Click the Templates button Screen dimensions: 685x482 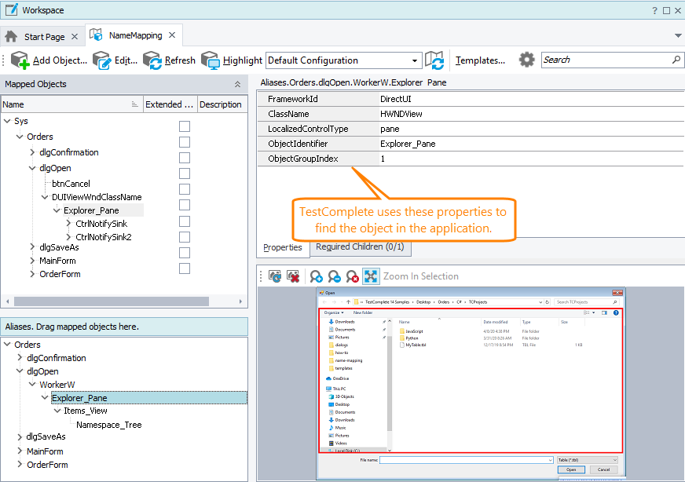coord(480,60)
